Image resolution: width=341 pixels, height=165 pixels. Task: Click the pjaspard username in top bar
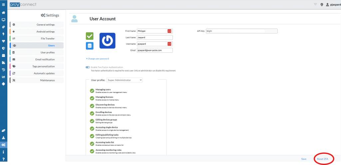[335, 5]
